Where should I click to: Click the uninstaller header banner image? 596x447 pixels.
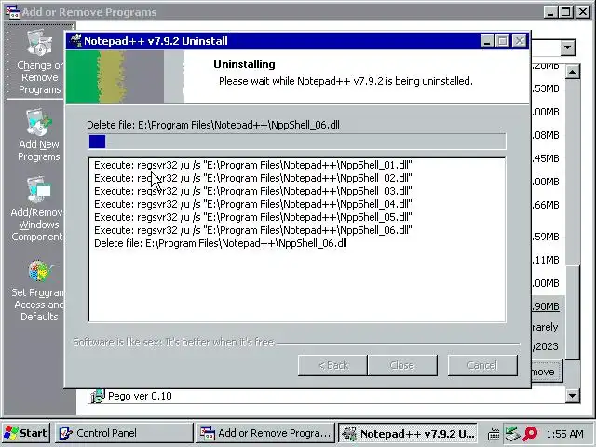pos(125,76)
